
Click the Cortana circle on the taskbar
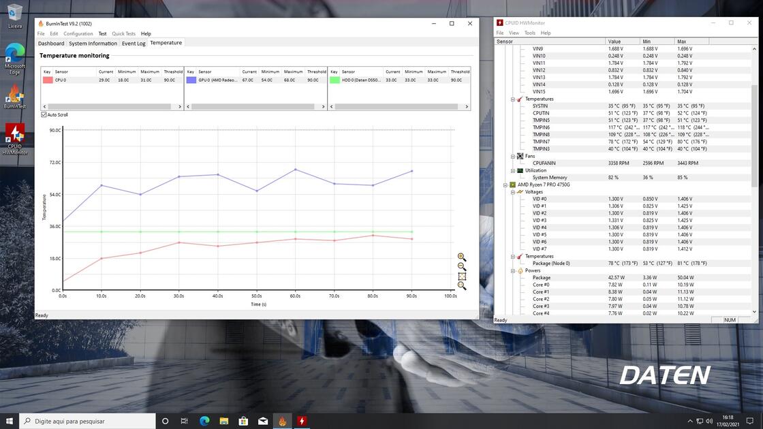tap(165, 421)
